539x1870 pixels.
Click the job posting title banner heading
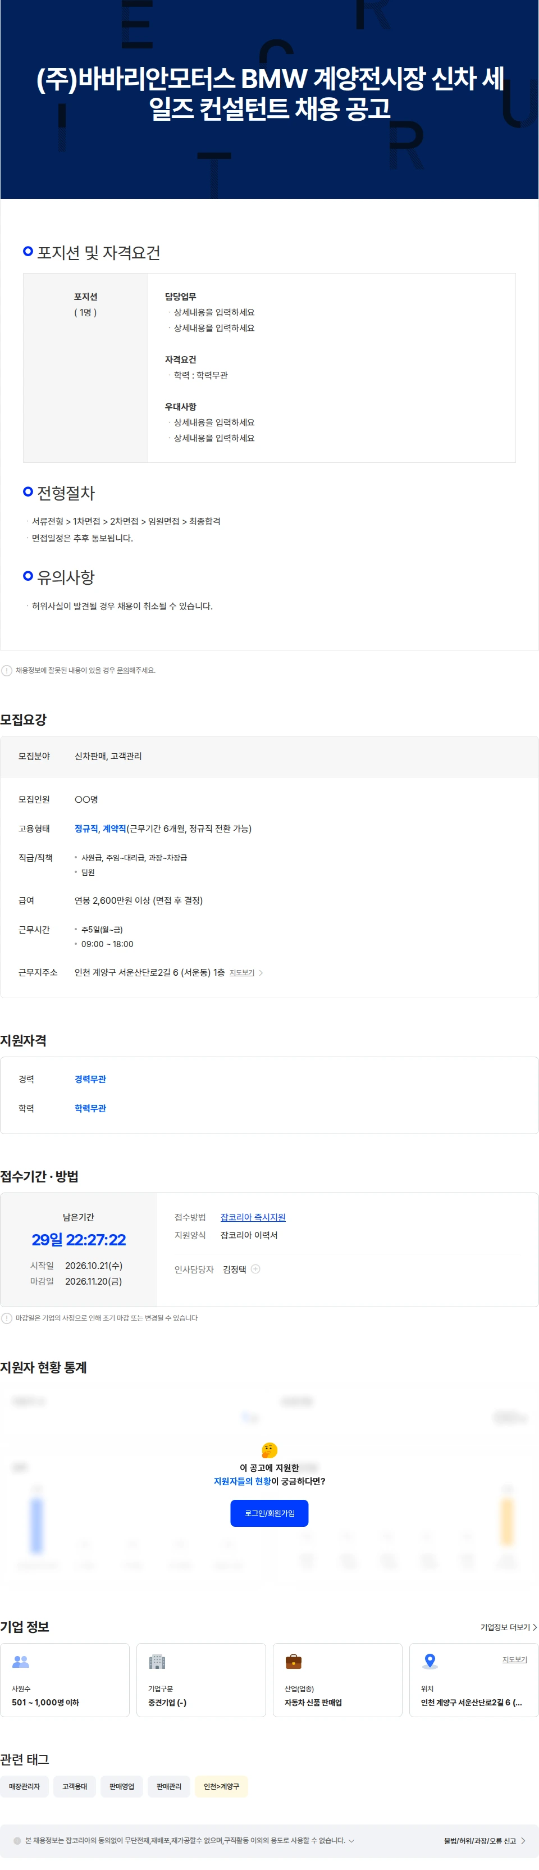point(270,93)
